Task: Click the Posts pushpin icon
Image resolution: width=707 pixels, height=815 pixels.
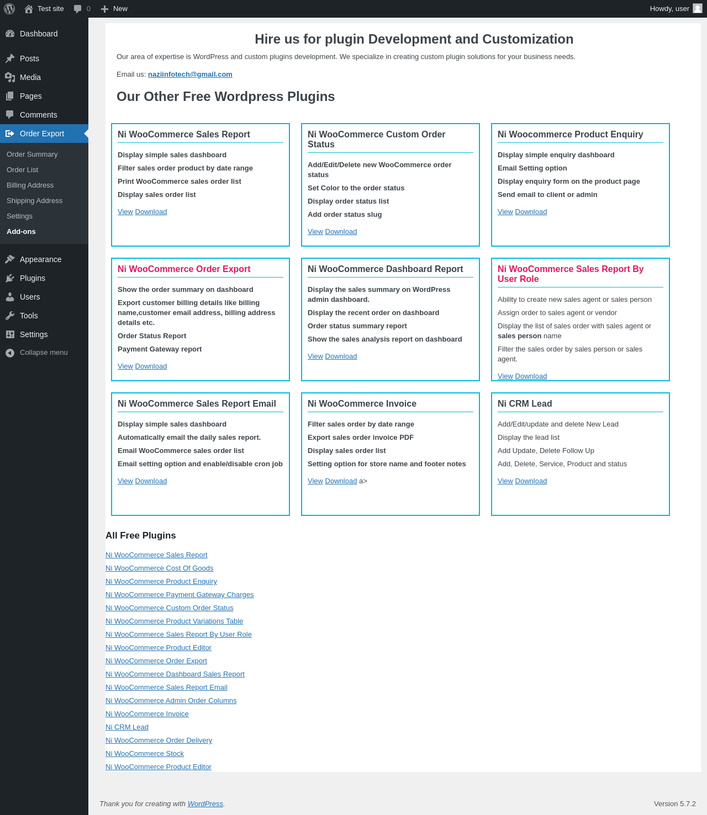Action: 10,58
